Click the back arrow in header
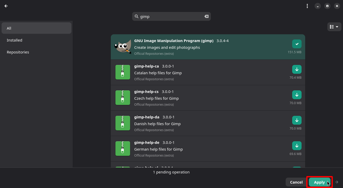 pyautogui.click(x=6, y=6)
